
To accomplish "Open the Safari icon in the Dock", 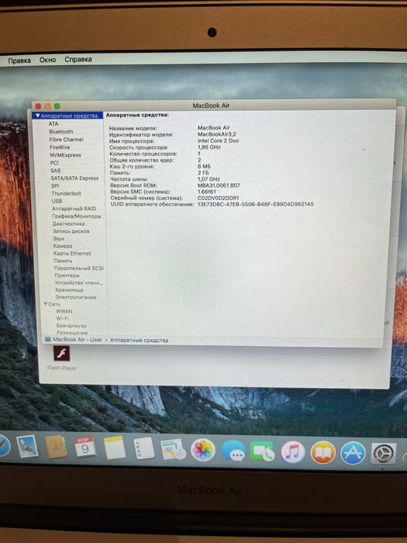I will click(x=3, y=446).
